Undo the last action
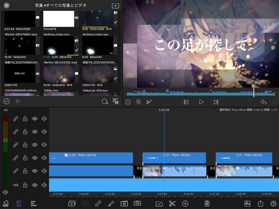279x209 pixels. (x=263, y=102)
